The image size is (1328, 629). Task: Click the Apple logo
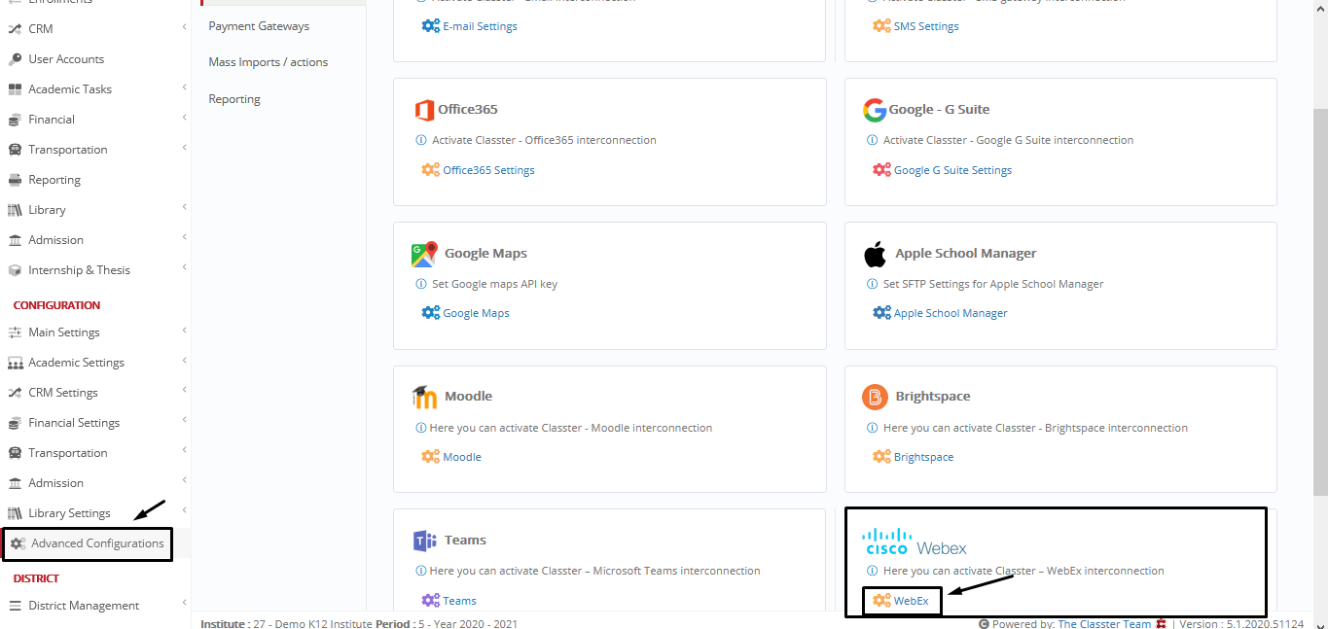click(x=875, y=254)
